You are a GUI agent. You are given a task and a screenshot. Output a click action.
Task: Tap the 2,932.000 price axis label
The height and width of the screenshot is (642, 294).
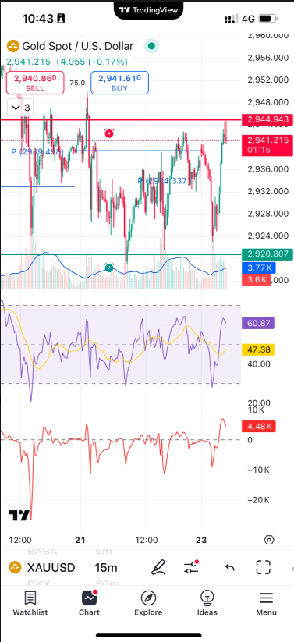point(267,191)
